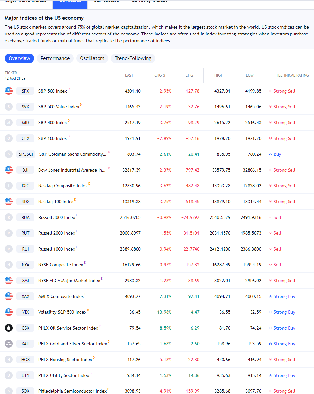
Task: Click the -797.42 change value
Action: tap(191, 170)
